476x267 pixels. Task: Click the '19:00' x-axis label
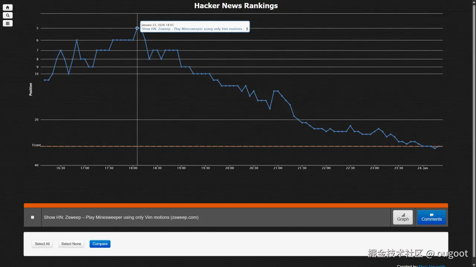tap(181, 168)
